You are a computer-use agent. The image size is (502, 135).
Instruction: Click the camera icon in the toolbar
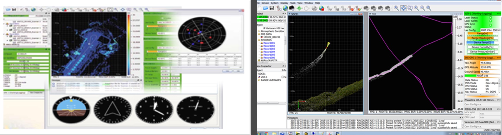coord(292,8)
